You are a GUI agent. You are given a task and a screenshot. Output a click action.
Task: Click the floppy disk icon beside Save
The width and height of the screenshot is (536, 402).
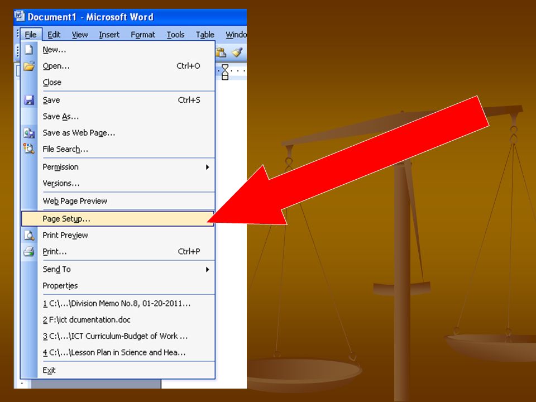(x=29, y=100)
